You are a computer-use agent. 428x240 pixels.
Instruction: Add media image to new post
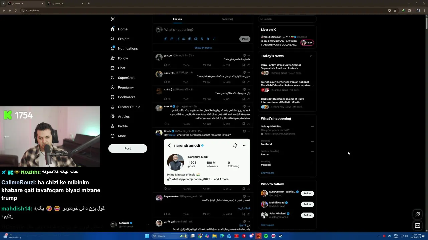(166, 39)
